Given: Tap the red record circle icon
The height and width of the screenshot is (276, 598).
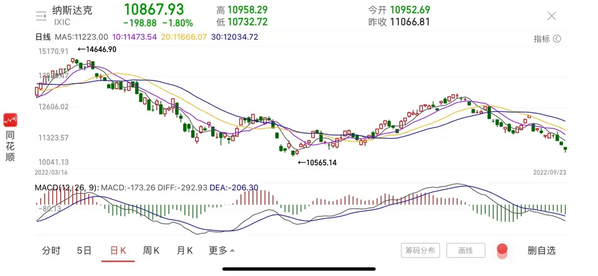Looking at the screenshot, I should coord(502,250).
